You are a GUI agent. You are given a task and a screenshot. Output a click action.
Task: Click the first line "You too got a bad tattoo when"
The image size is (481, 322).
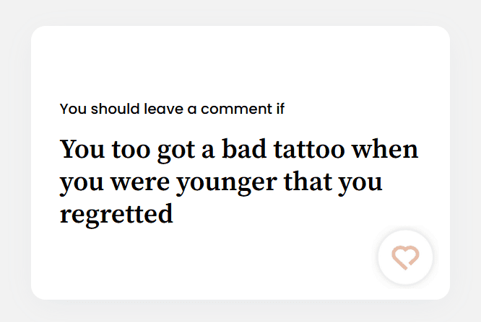pos(238,151)
